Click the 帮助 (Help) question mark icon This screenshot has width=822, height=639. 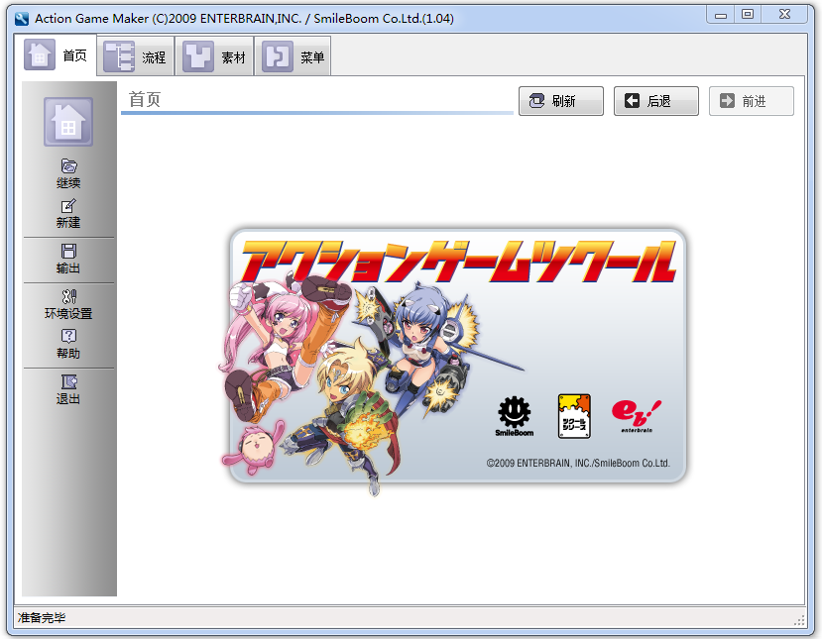pos(68,337)
